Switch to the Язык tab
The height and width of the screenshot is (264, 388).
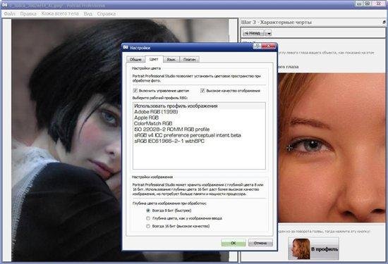point(171,59)
